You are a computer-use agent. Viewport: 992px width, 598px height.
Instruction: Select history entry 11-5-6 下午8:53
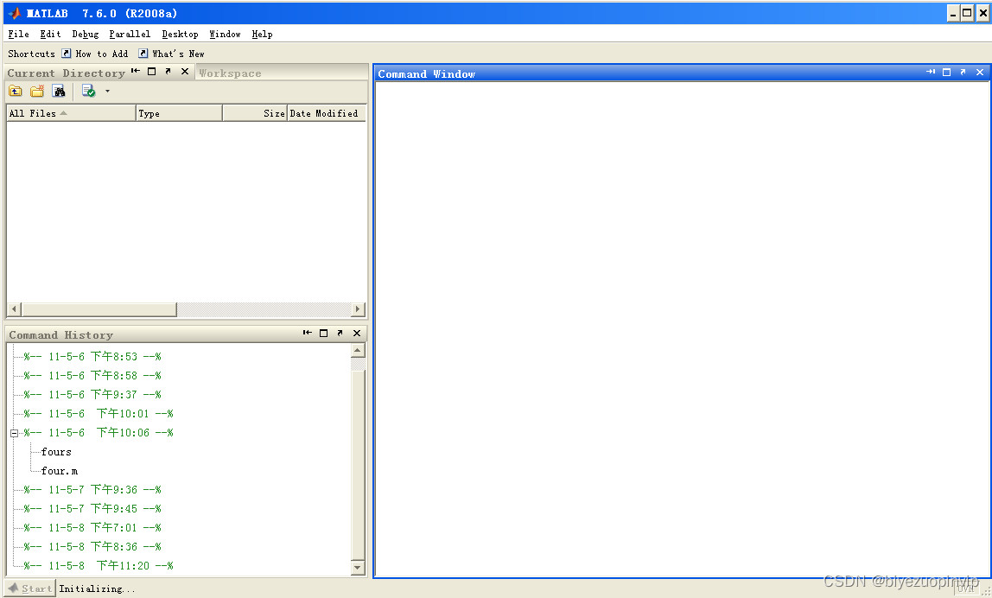point(92,357)
